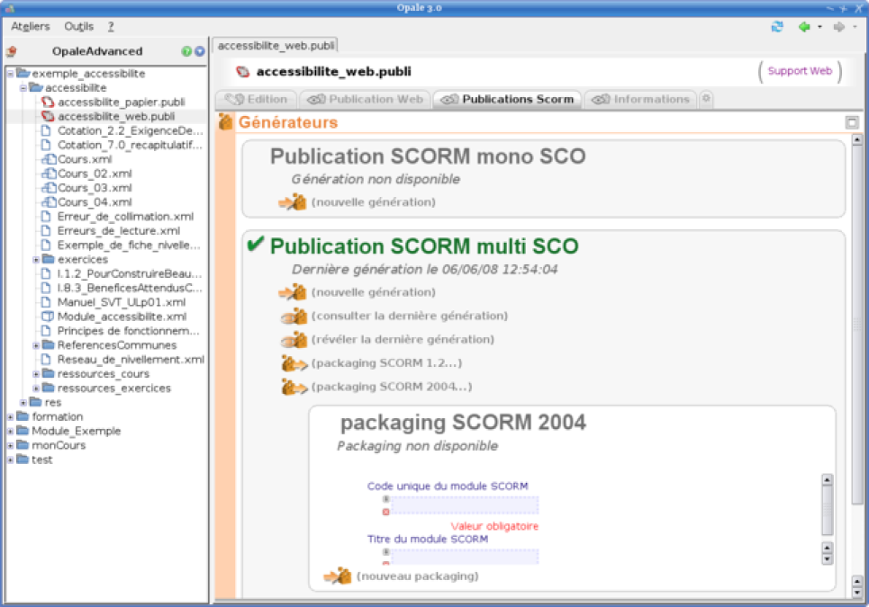Viewport: 869px width, 607px height.
Task: Select Module_accessibilite.xml file
Action: point(122,317)
